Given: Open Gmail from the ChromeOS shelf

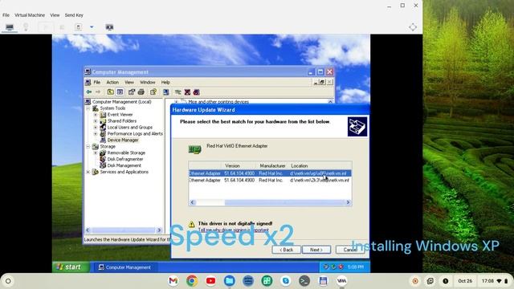Looking at the screenshot, I should click(173, 281).
